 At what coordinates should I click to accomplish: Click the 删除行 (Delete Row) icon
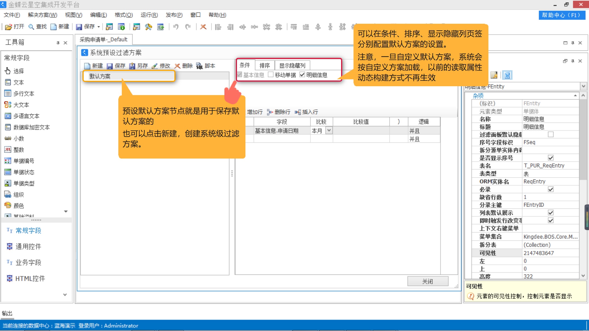pos(270,112)
